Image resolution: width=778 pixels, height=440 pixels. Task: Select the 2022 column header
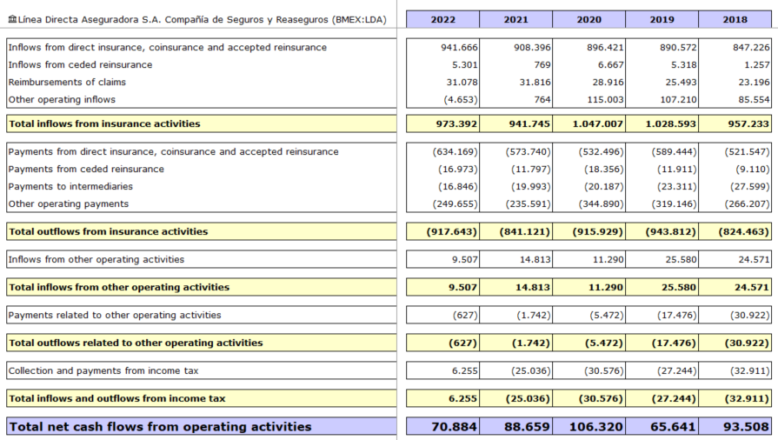(x=442, y=19)
